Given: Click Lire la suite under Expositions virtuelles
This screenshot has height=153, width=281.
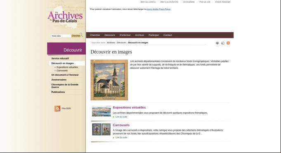Looking at the screenshot, I should (x=121, y=117).
